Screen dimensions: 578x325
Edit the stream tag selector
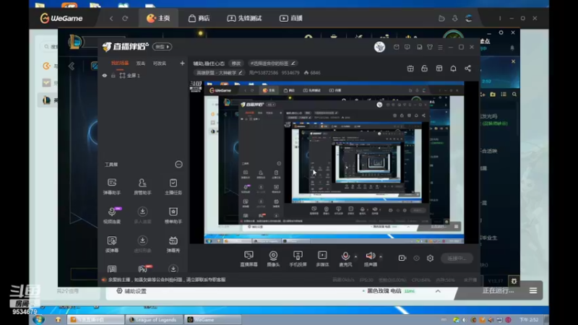point(272,64)
